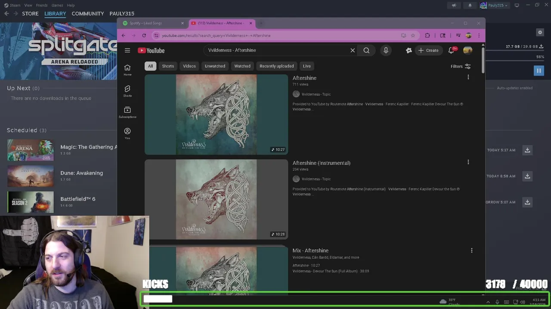
Task: Click the browser forward arrow
Action: (x=134, y=35)
